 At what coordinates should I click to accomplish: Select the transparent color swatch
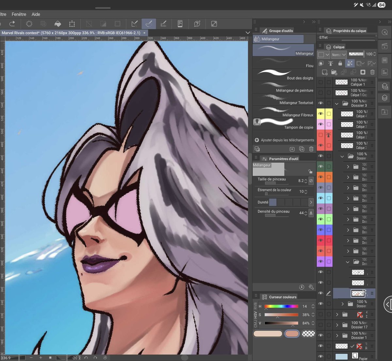pyautogui.click(x=308, y=334)
